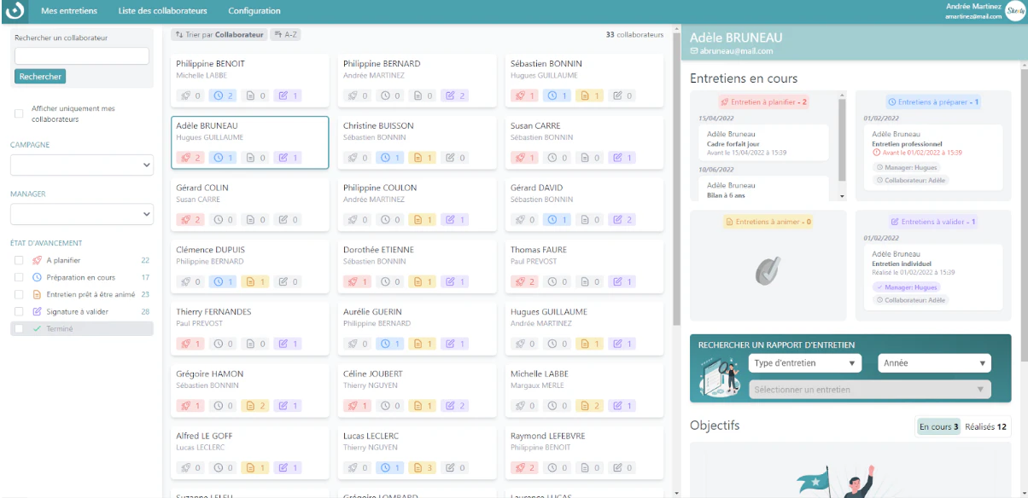This screenshot has width=1028, height=498.
Task: Click yellow document badge on Grégoire HAMON card
Action: [255, 407]
